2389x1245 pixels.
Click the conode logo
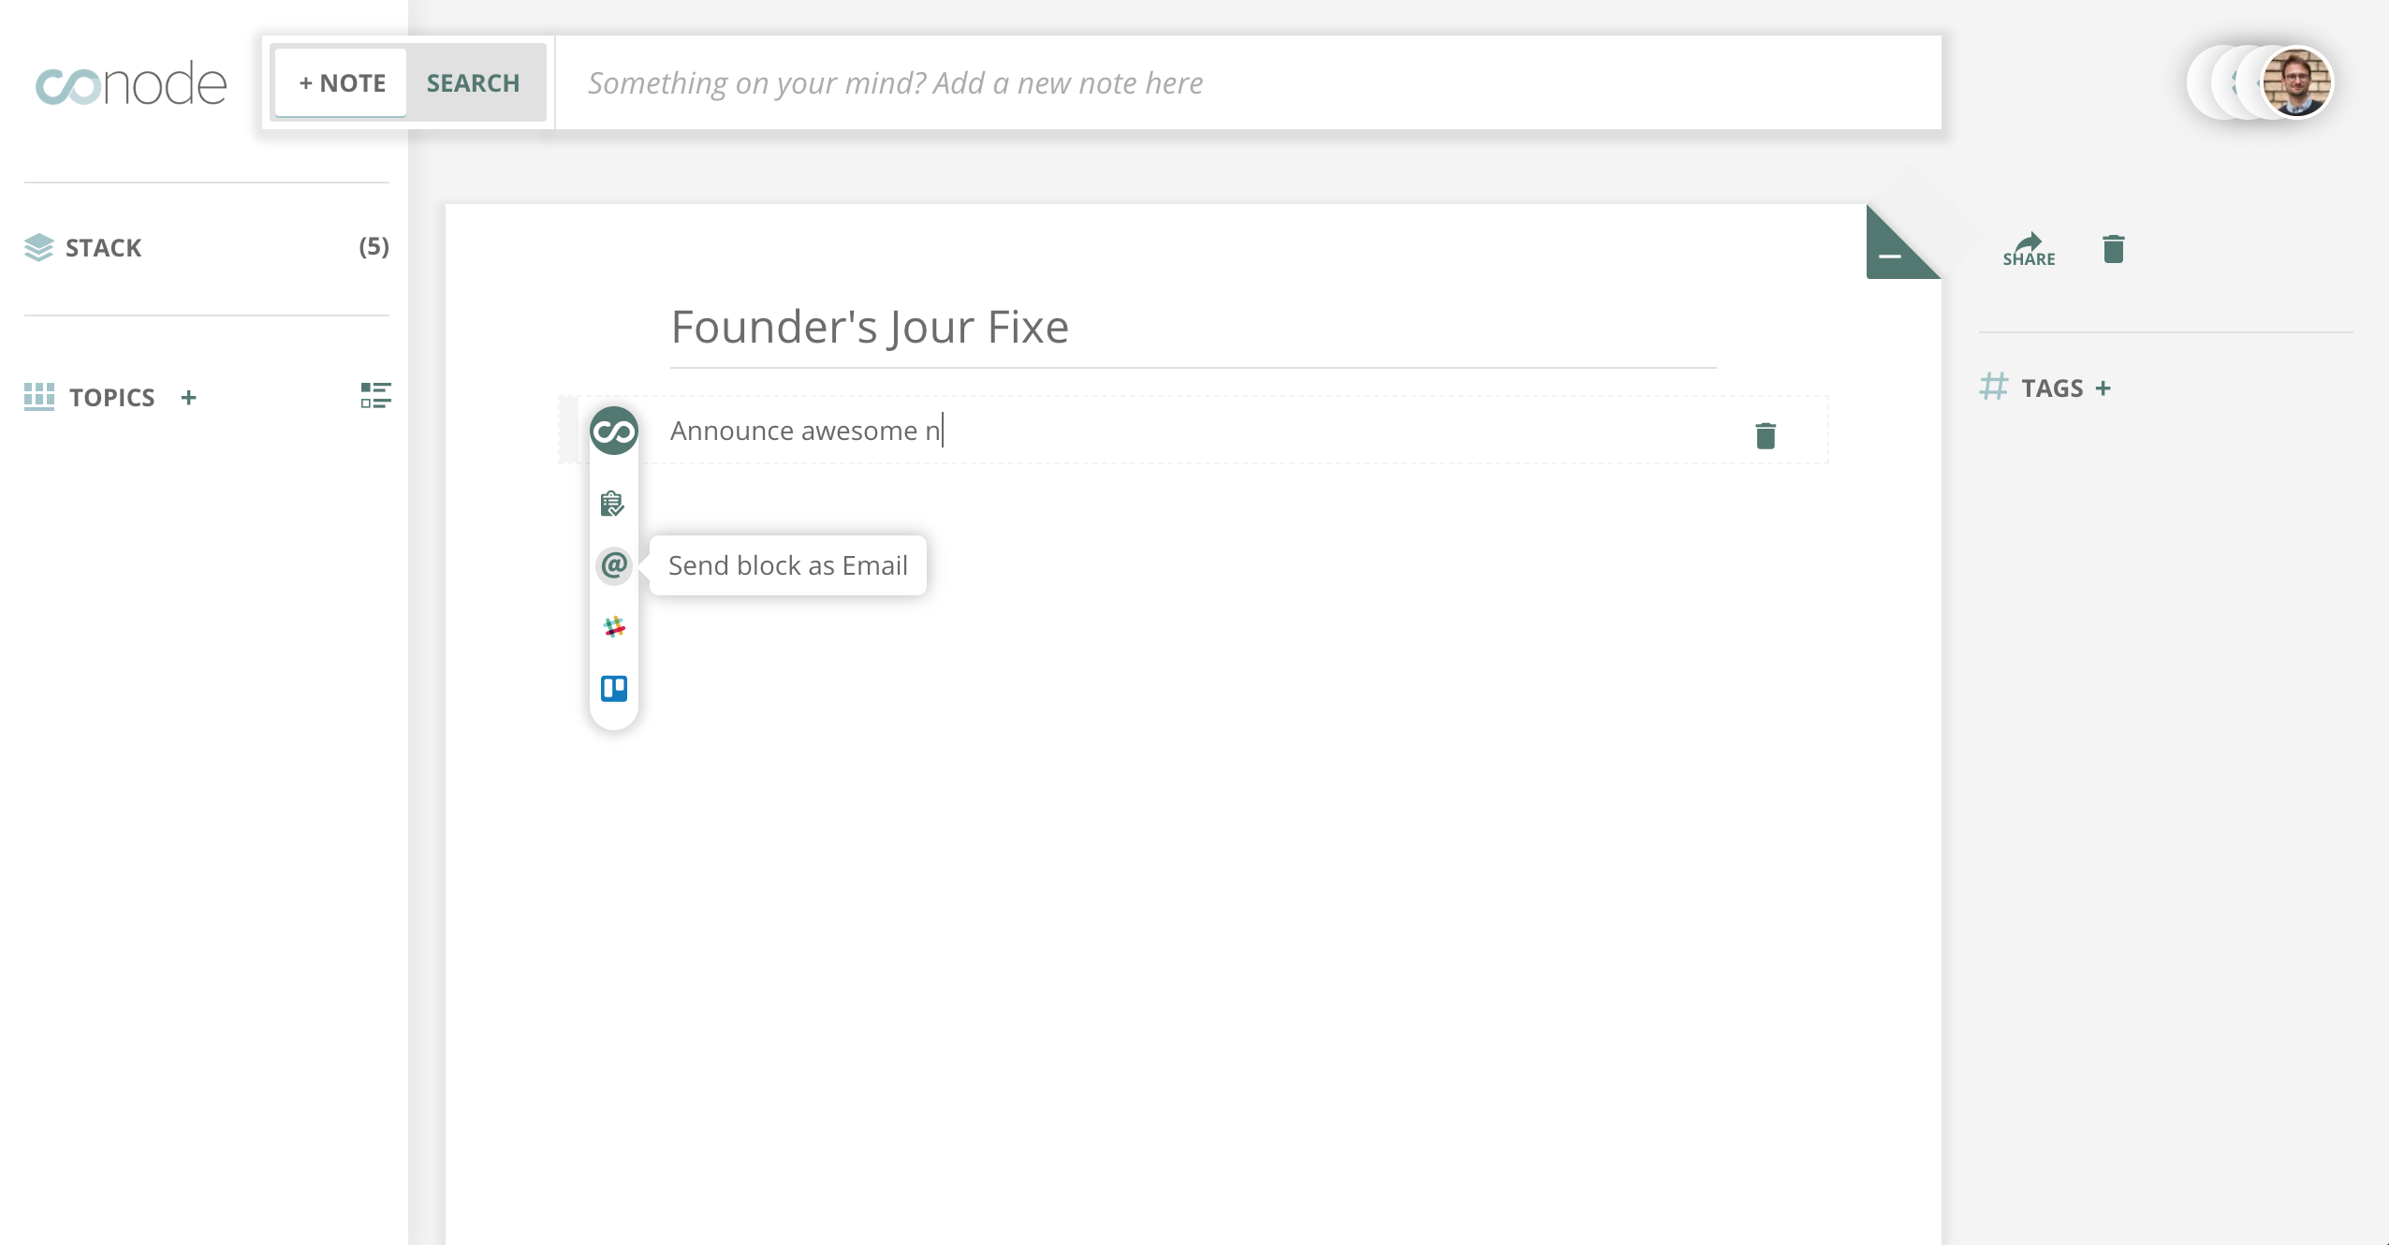(x=131, y=84)
